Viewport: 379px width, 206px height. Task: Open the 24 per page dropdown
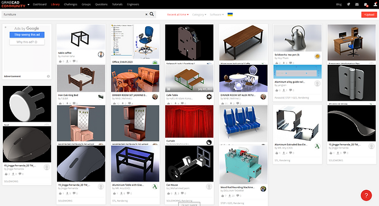[x=189, y=204]
